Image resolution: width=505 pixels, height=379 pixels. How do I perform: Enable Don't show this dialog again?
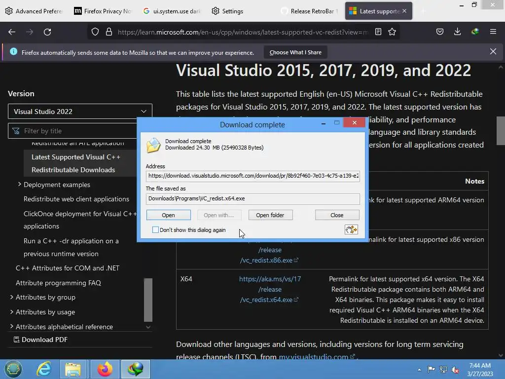155,230
